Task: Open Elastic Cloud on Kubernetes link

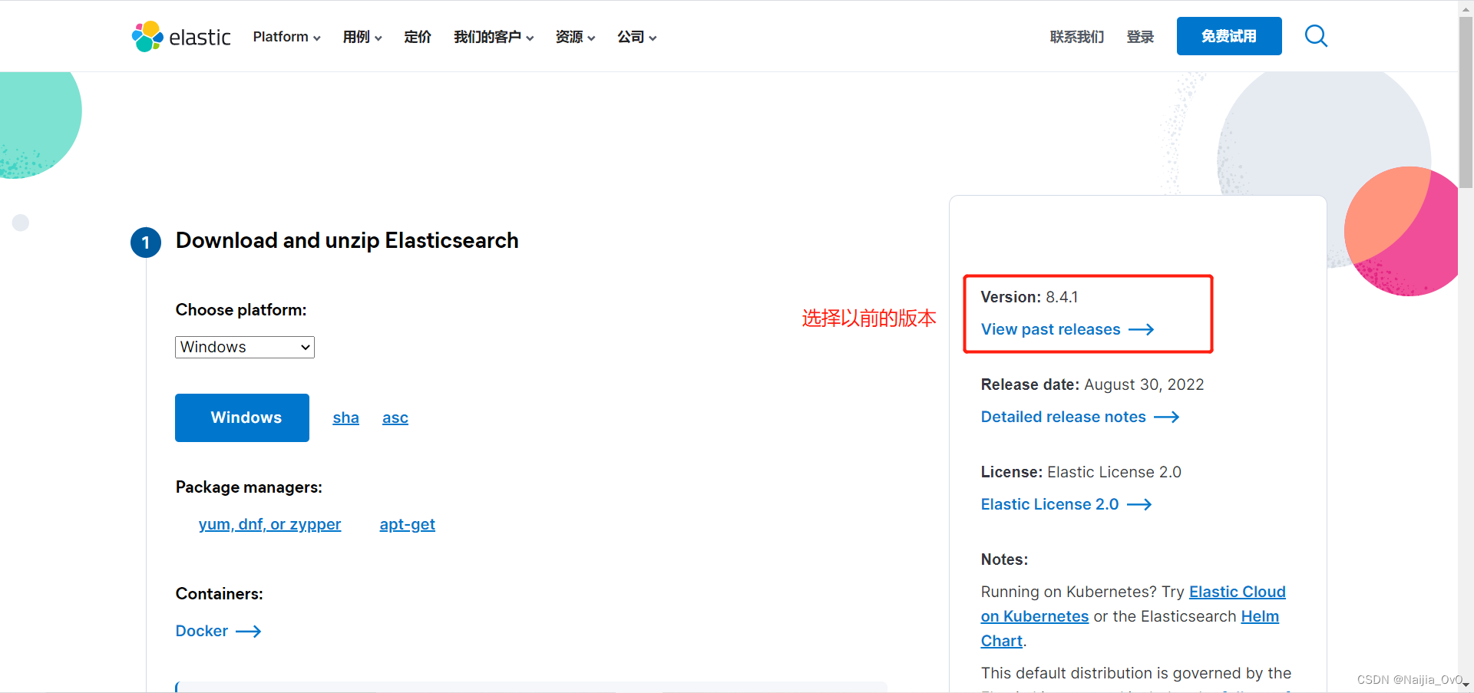Action: click(x=1237, y=592)
